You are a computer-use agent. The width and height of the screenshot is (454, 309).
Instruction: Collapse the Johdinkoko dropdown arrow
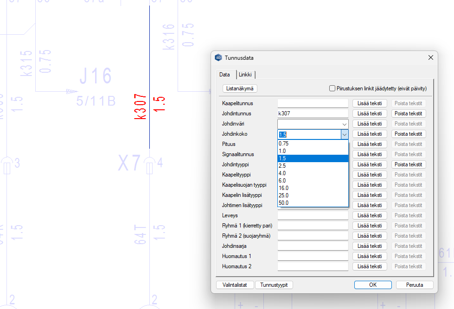(x=344, y=134)
